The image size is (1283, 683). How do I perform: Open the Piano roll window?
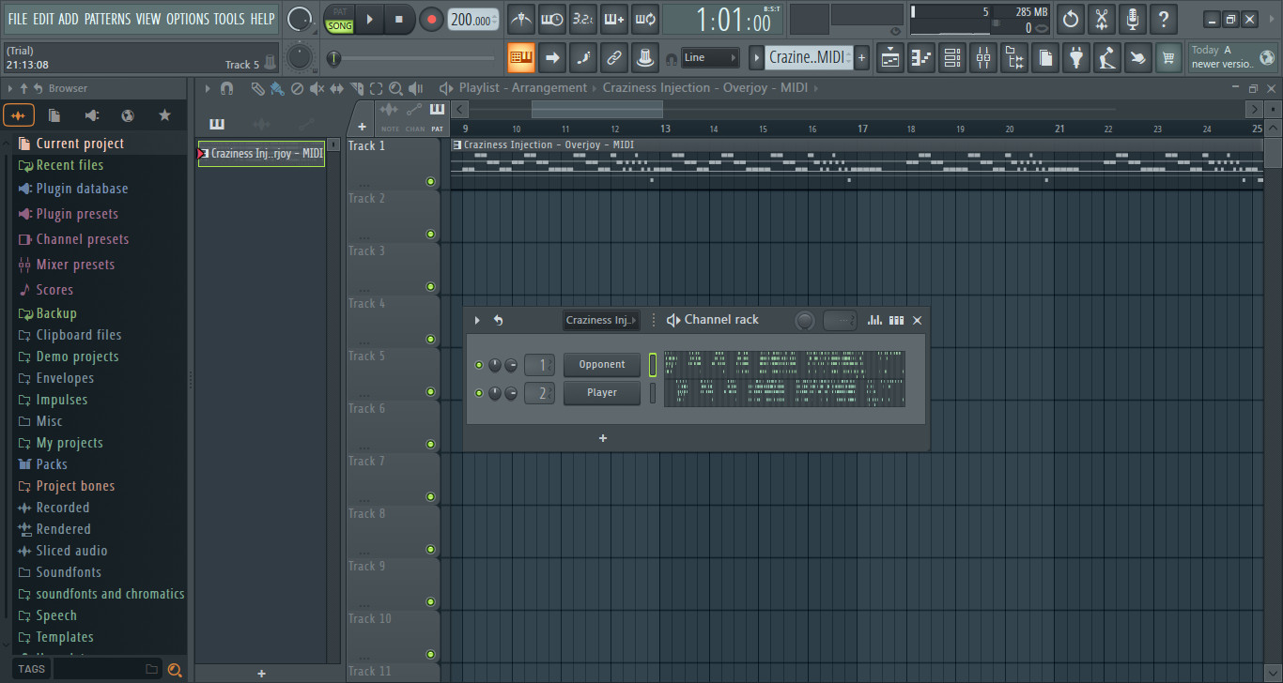pos(921,57)
